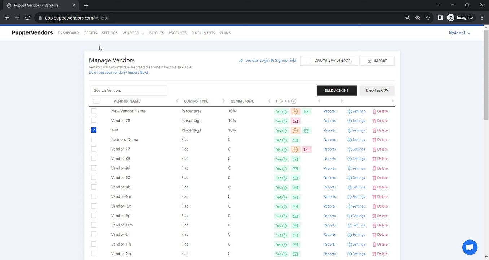
Task: Click the Yes profile info badge for Vendor-00
Action: click(x=281, y=178)
